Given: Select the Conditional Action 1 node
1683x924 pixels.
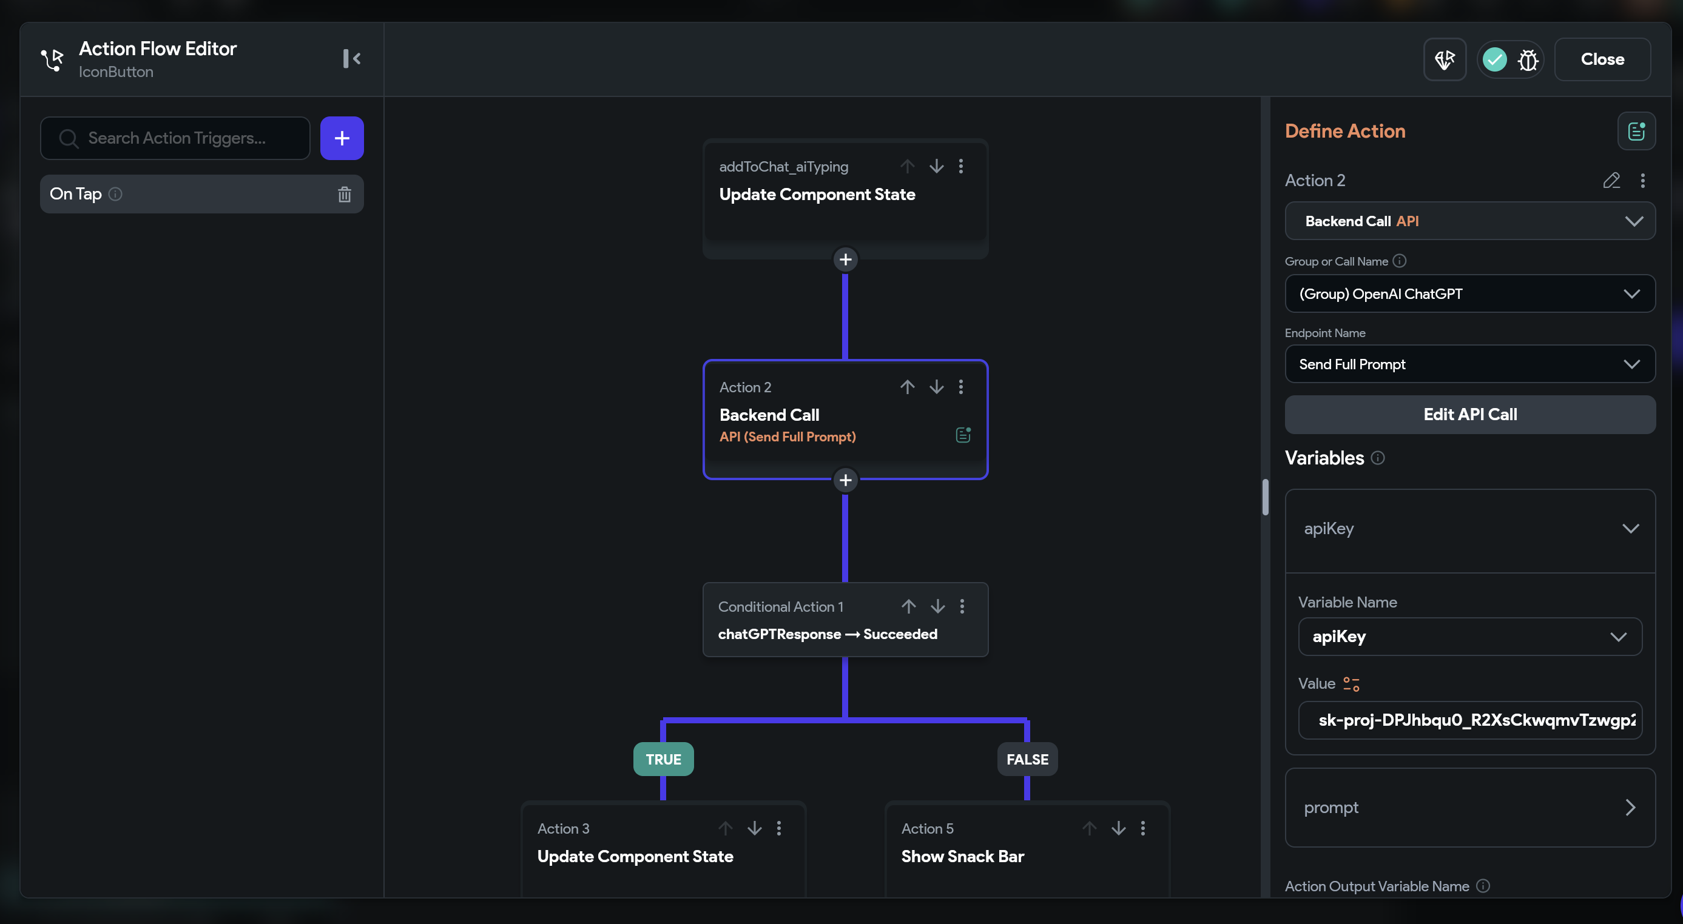Looking at the screenshot, I should (x=845, y=620).
